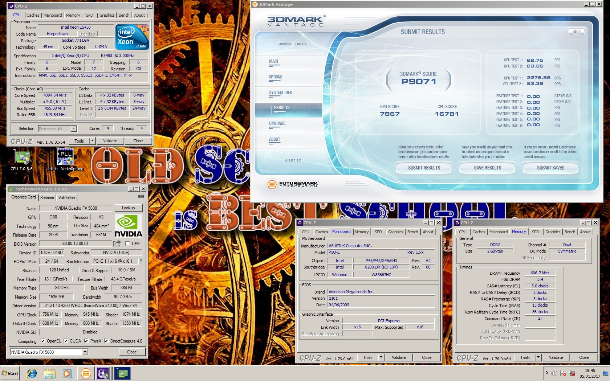
Task: Click the Lookup button in GPU-Z
Action: pyautogui.click(x=128, y=208)
